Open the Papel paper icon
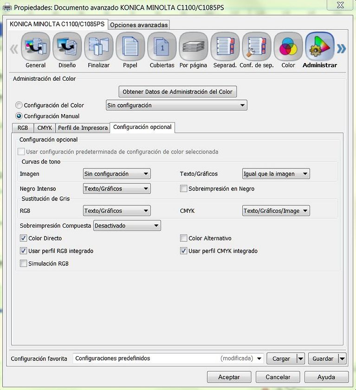356x390 pixels. coord(130,47)
